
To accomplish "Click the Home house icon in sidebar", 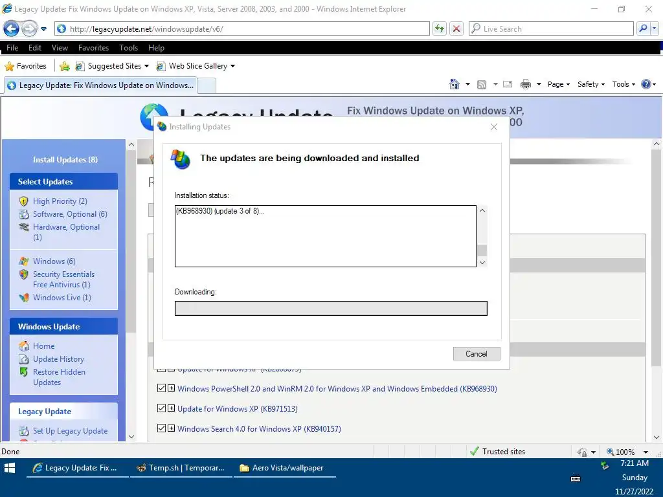I will click(24, 346).
